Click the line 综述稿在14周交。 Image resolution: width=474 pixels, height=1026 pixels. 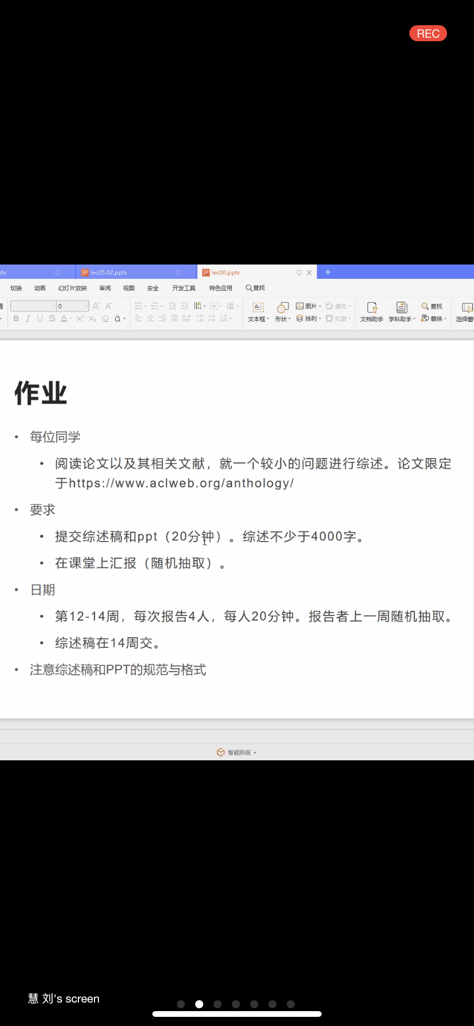tap(108, 643)
